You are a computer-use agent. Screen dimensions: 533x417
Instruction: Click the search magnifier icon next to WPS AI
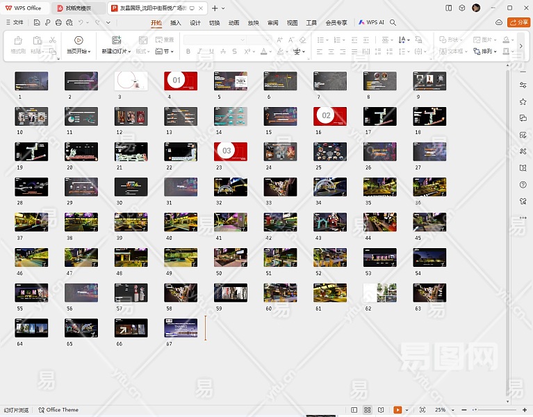393,22
